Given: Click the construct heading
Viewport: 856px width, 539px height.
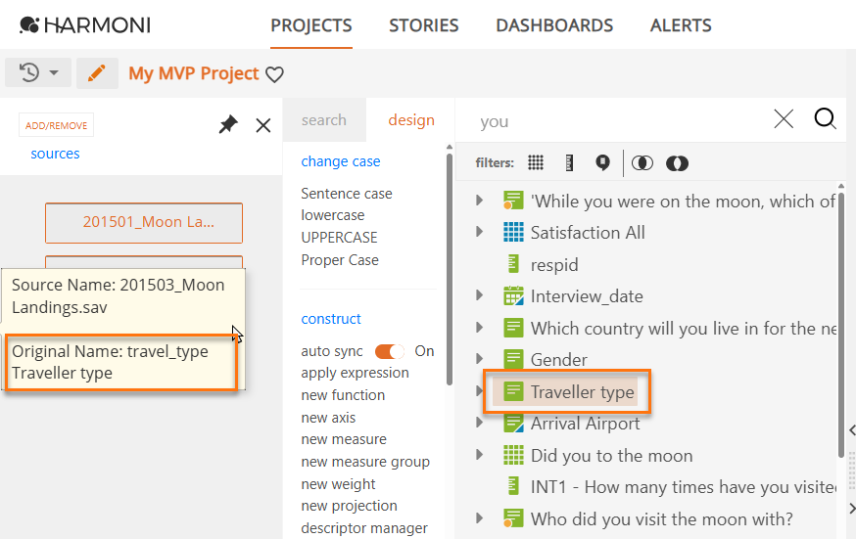Looking at the screenshot, I should [331, 319].
